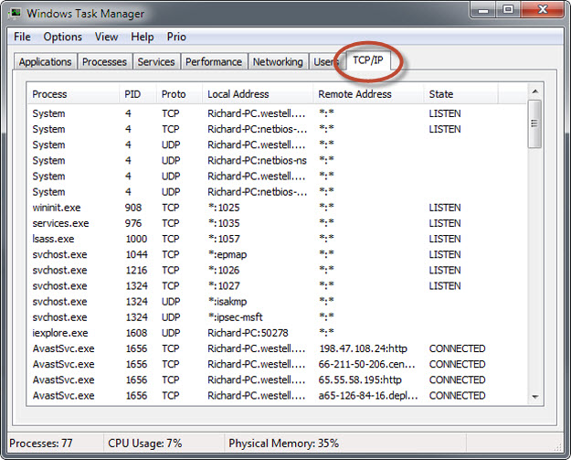Select the iexplore.exe row

pos(277,333)
